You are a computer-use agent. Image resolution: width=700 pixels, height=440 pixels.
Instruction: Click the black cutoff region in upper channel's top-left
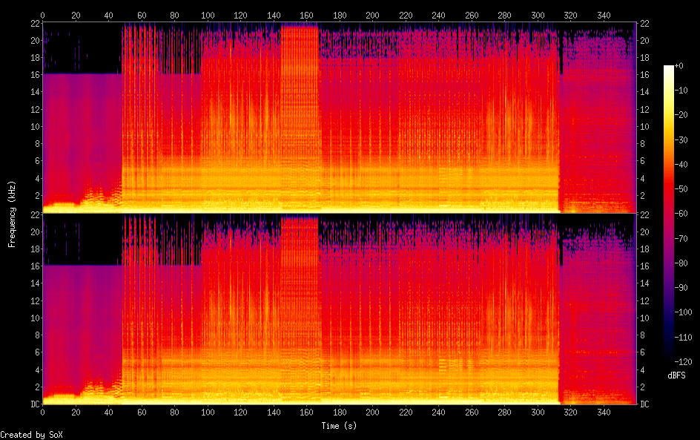(80, 48)
